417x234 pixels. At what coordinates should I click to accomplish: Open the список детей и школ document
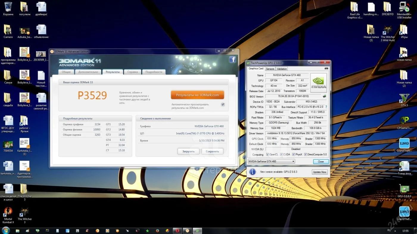click(x=8, y=189)
